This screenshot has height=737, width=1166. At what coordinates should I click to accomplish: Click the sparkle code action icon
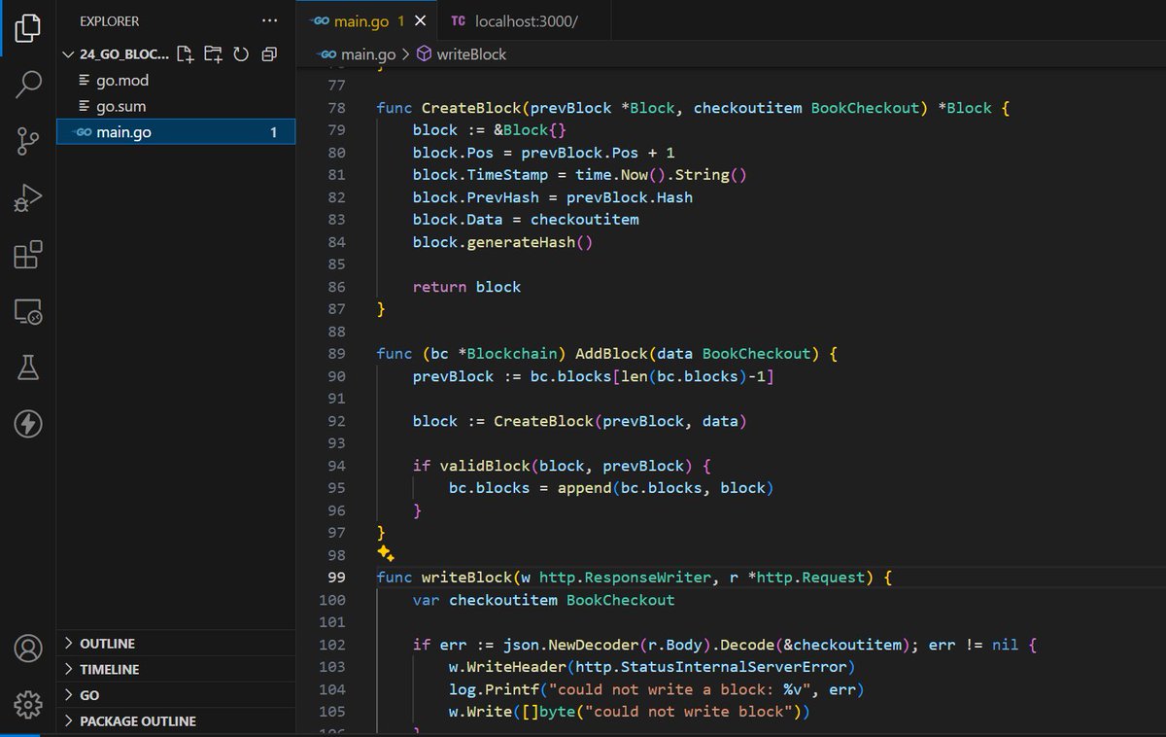(385, 553)
